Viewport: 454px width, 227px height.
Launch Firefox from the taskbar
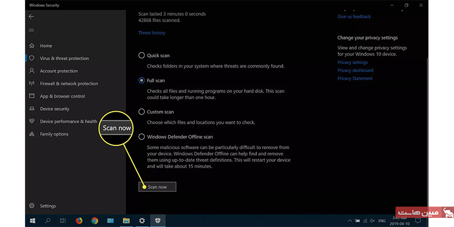click(x=79, y=221)
